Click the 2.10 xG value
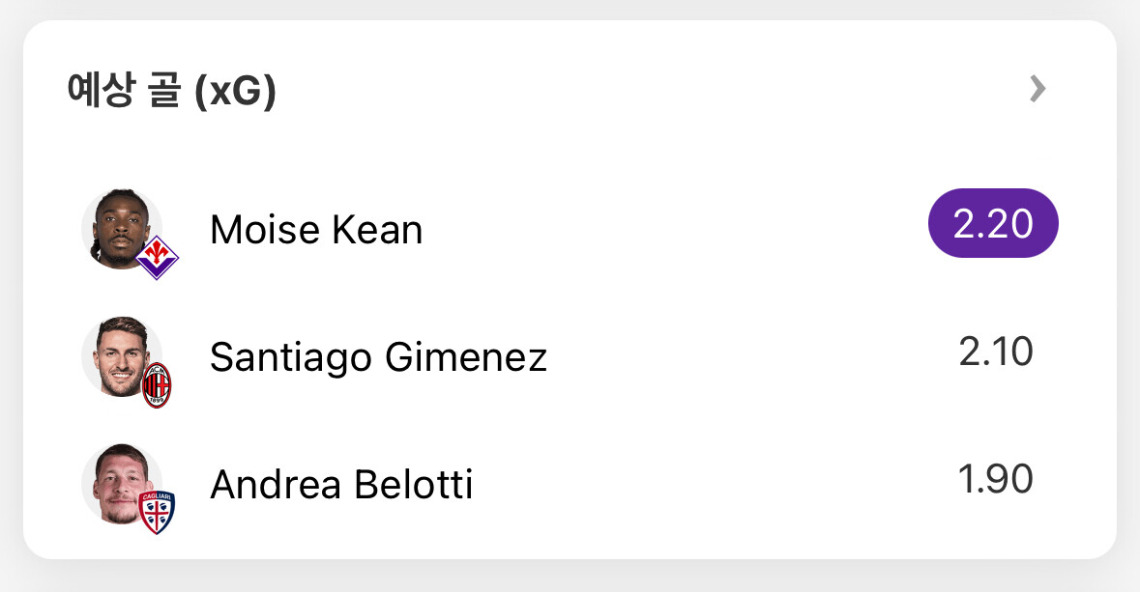1140x592 pixels. coord(996,352)
